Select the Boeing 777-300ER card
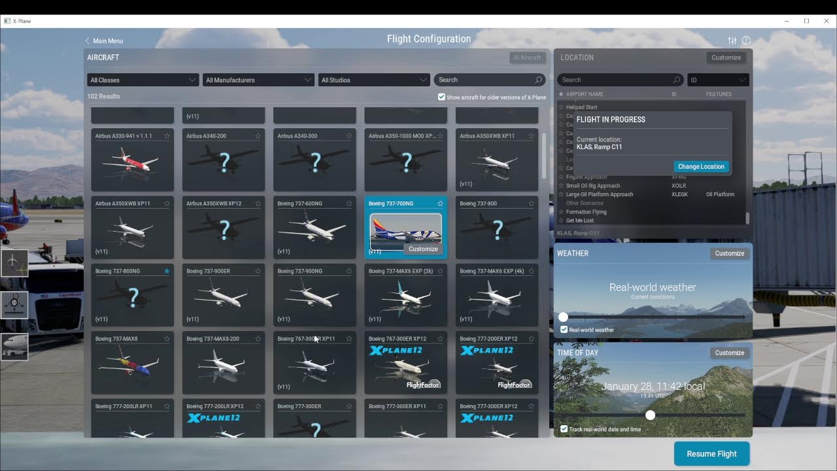 point(315,419)
